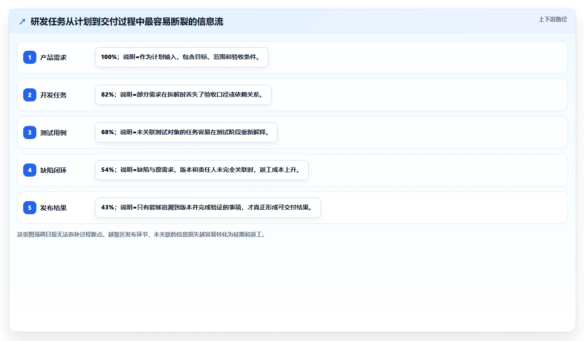Select step number badge 3
585x341 pixels.
30,132
